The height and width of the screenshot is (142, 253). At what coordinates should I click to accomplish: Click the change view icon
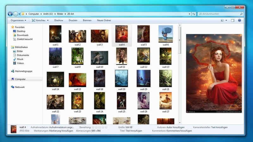222,20
